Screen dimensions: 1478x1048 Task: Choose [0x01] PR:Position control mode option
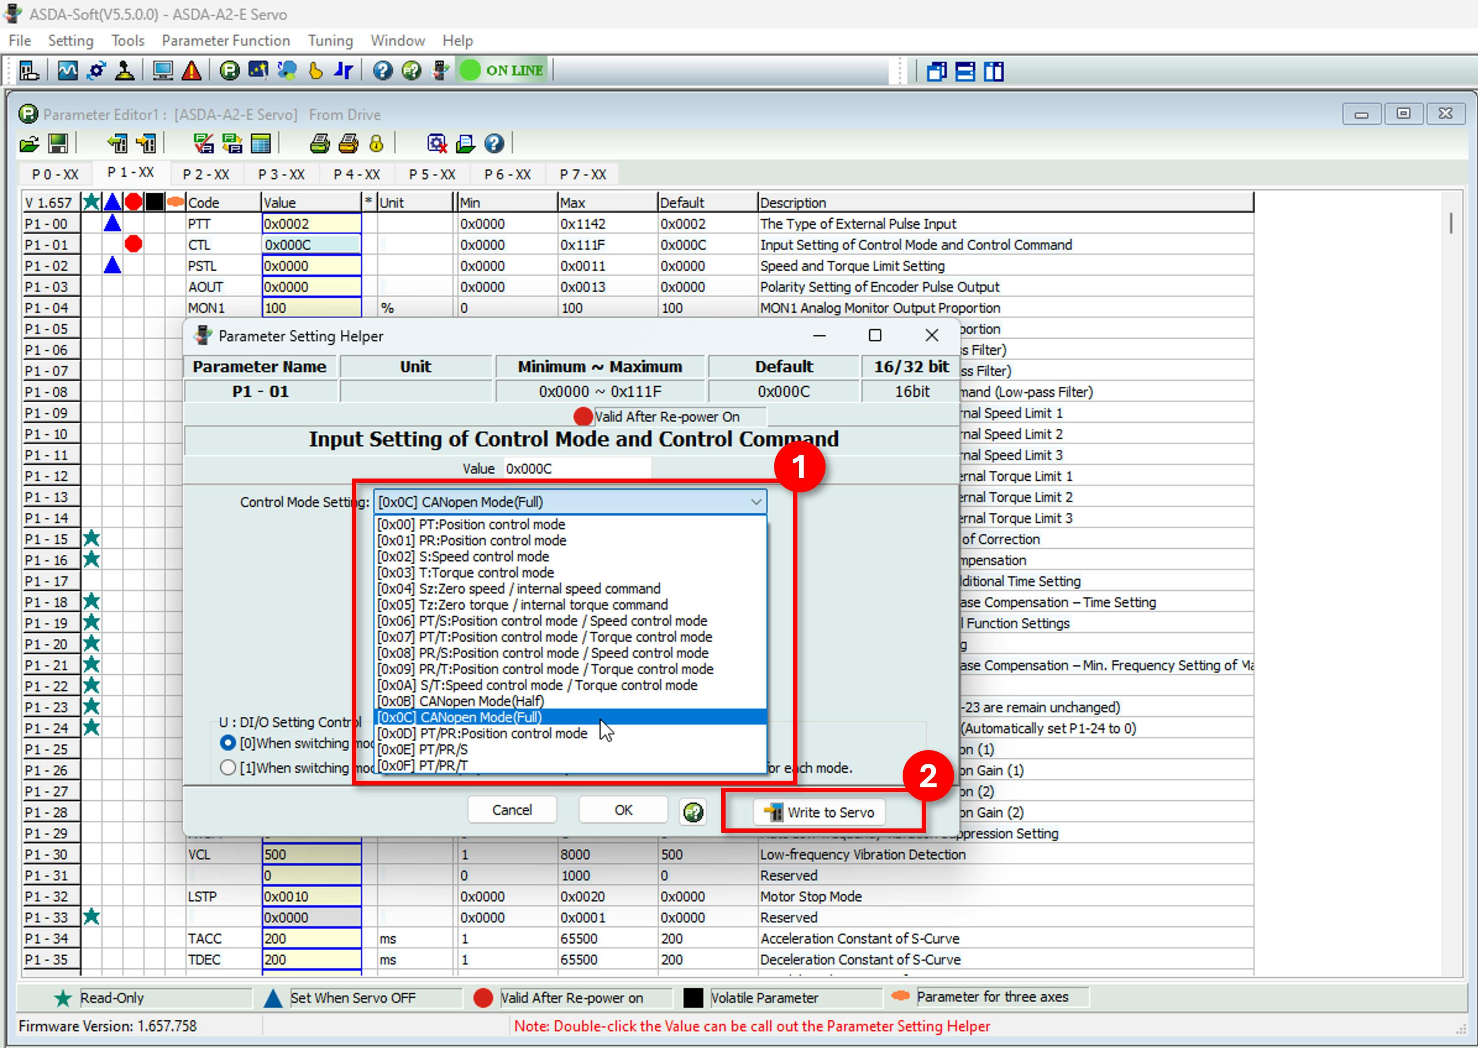[x=570, y=540]
